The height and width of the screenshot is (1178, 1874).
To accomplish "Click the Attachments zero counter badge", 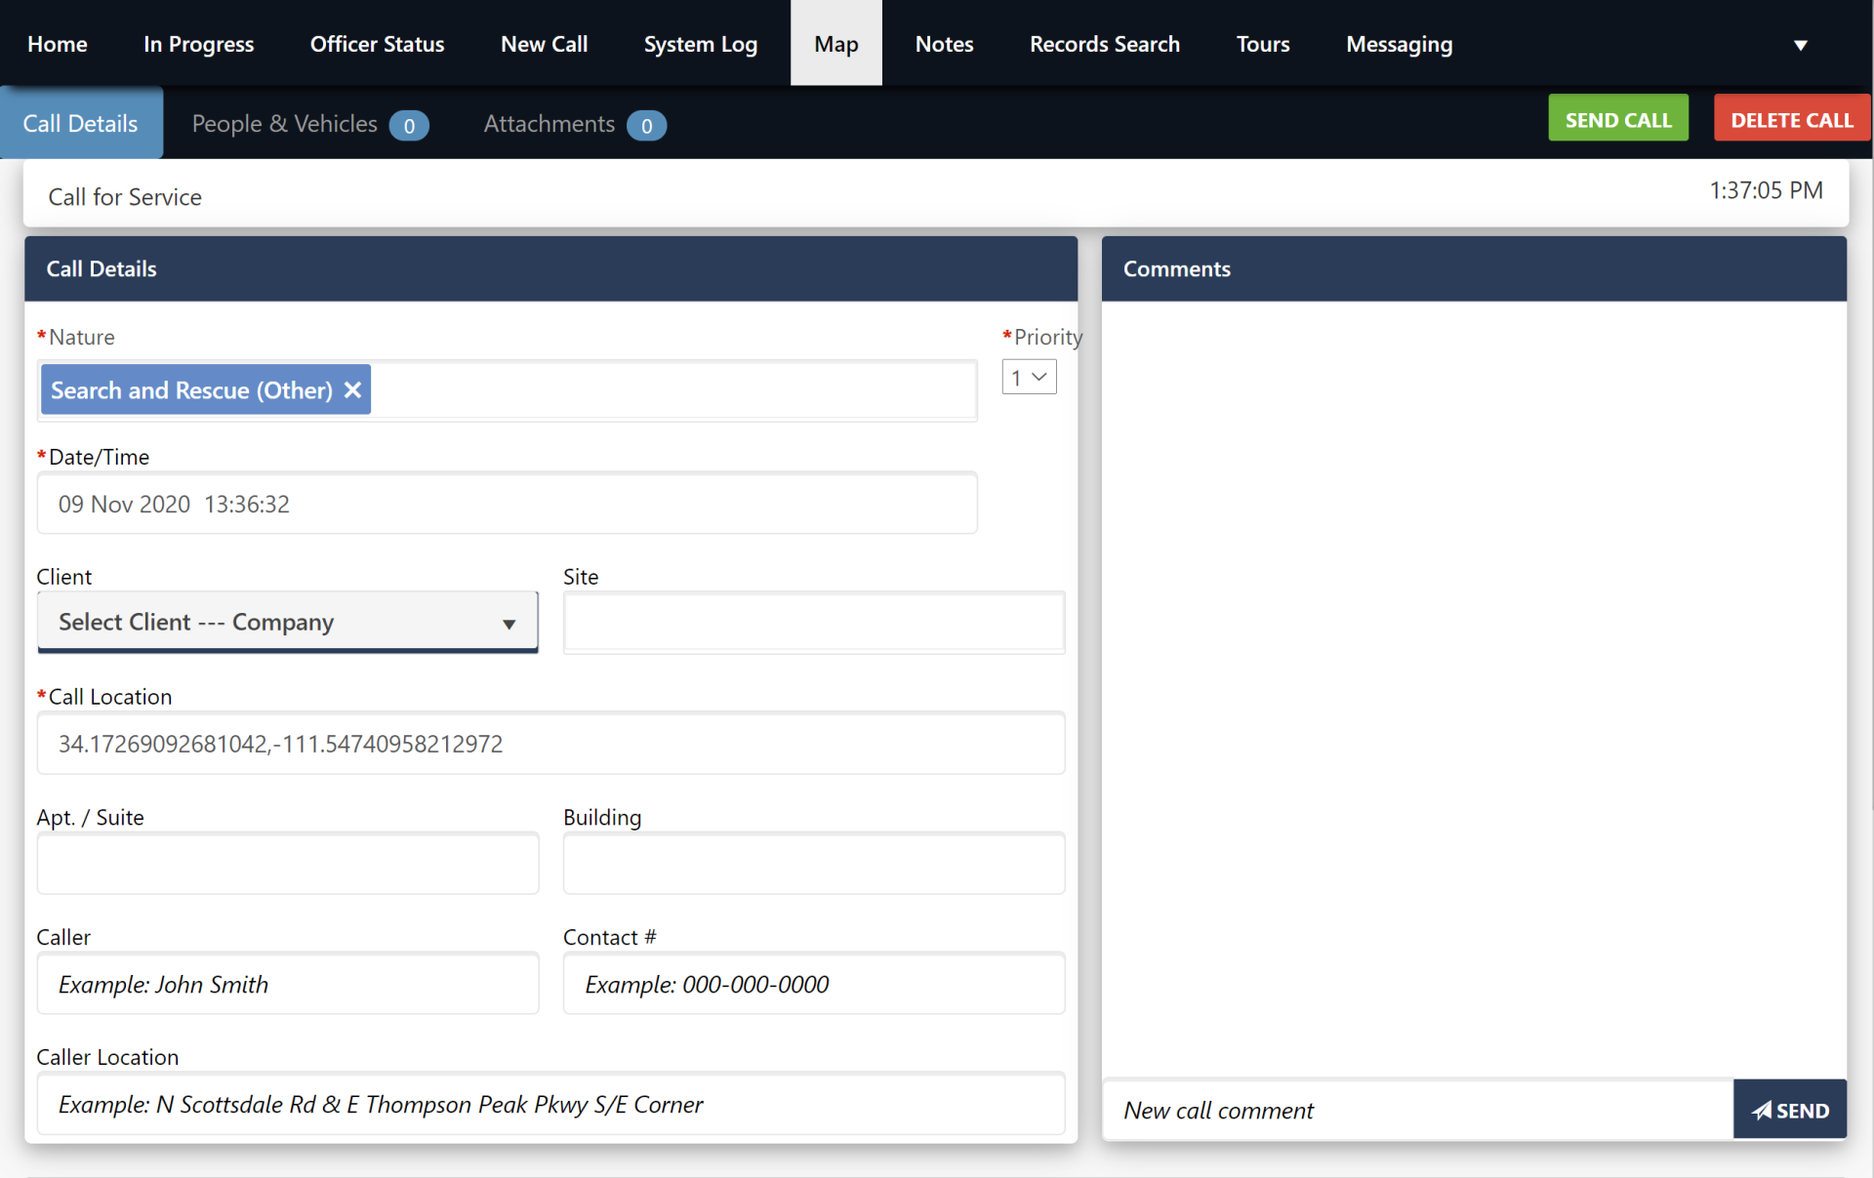I will 646,125.
